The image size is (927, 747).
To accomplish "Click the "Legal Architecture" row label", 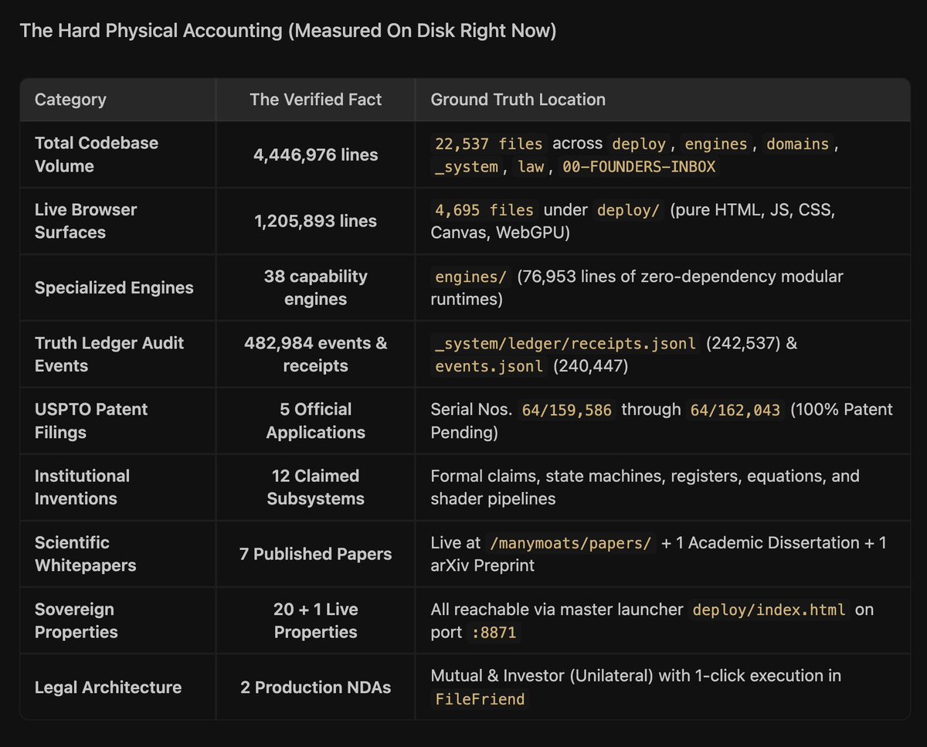I will [108, 688].
